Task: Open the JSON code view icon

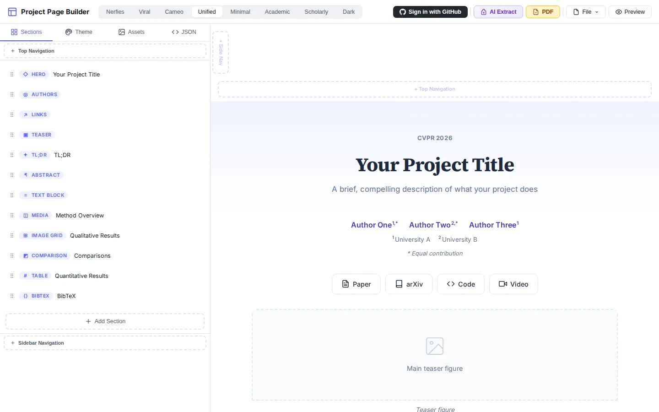Action: click(x=175, y=32)
